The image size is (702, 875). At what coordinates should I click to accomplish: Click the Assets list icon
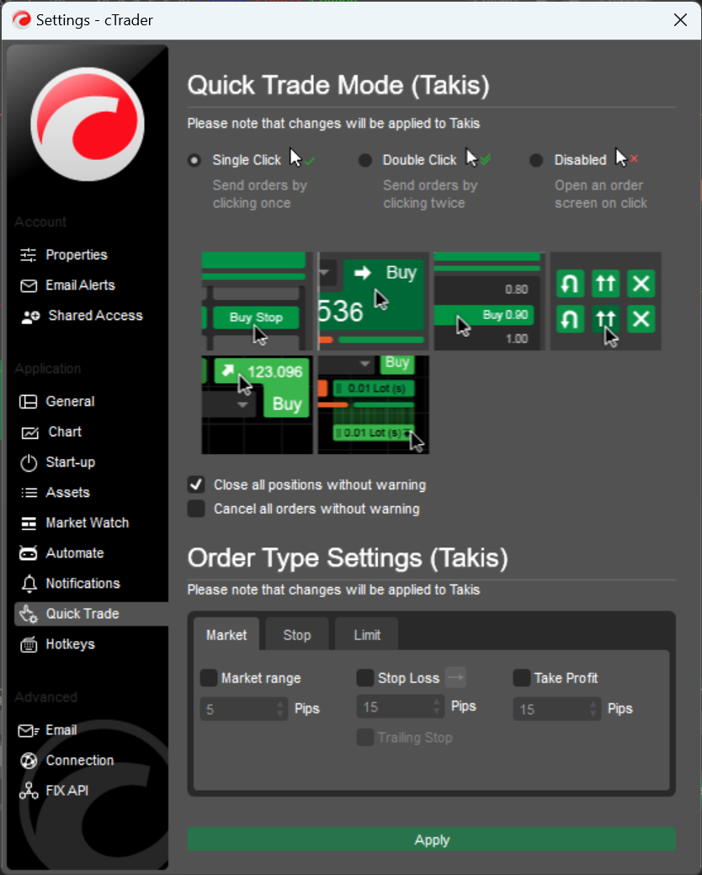point(29,493)
